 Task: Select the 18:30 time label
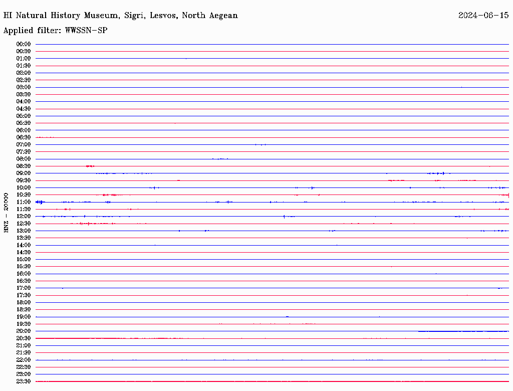pyautogui.click(x=24, y=310)
